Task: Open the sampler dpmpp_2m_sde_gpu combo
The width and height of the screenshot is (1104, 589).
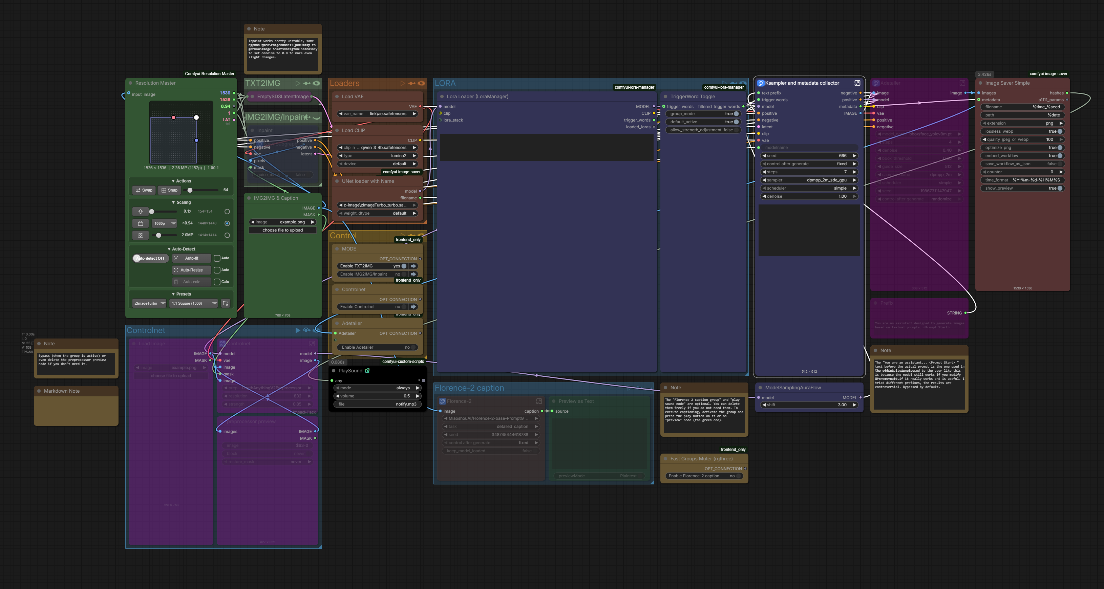Action: click(809, 180)
